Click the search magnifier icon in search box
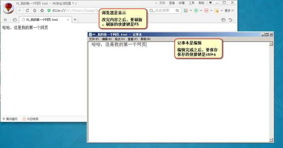Viewport: 283px width, 148px height. [x=177, y=11]
